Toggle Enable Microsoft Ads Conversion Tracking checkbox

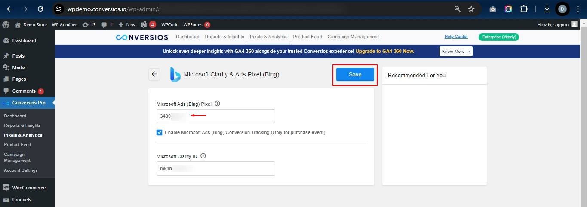coord(160,132)
